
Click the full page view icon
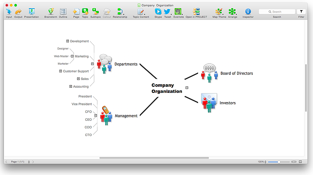coord(300,162)
